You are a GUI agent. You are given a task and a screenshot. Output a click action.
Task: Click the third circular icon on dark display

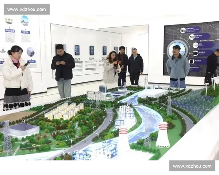(196, 45)
